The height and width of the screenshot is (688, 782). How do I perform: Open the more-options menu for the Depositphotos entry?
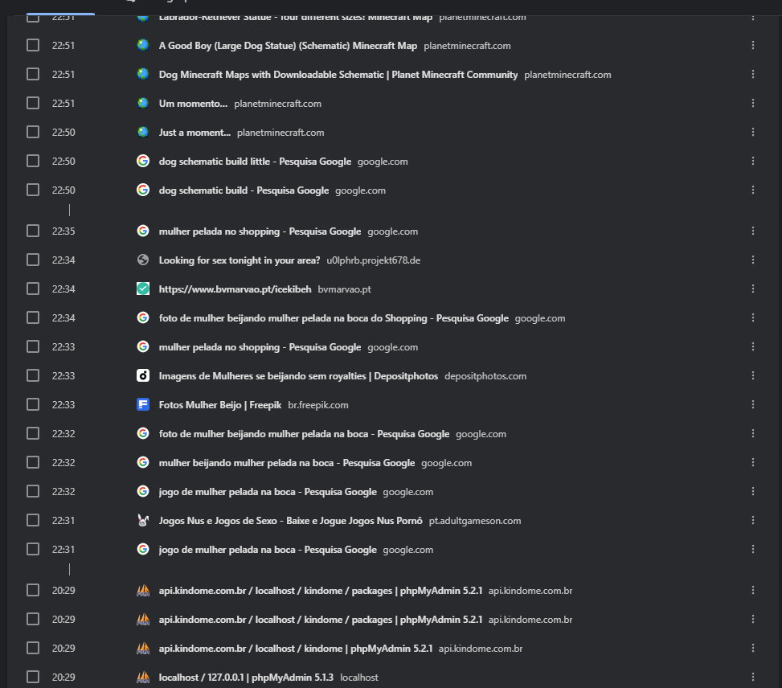point(753,375)
